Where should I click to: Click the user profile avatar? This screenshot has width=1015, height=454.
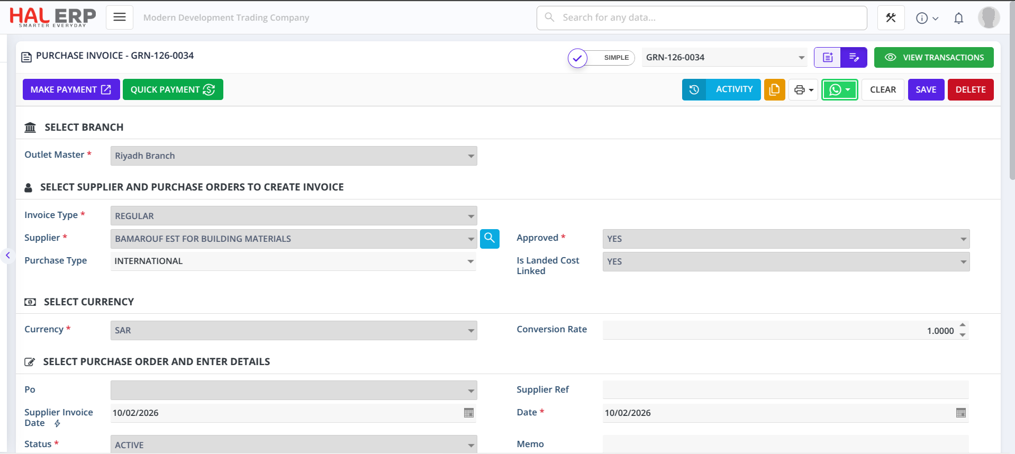(x=988, y=17)
